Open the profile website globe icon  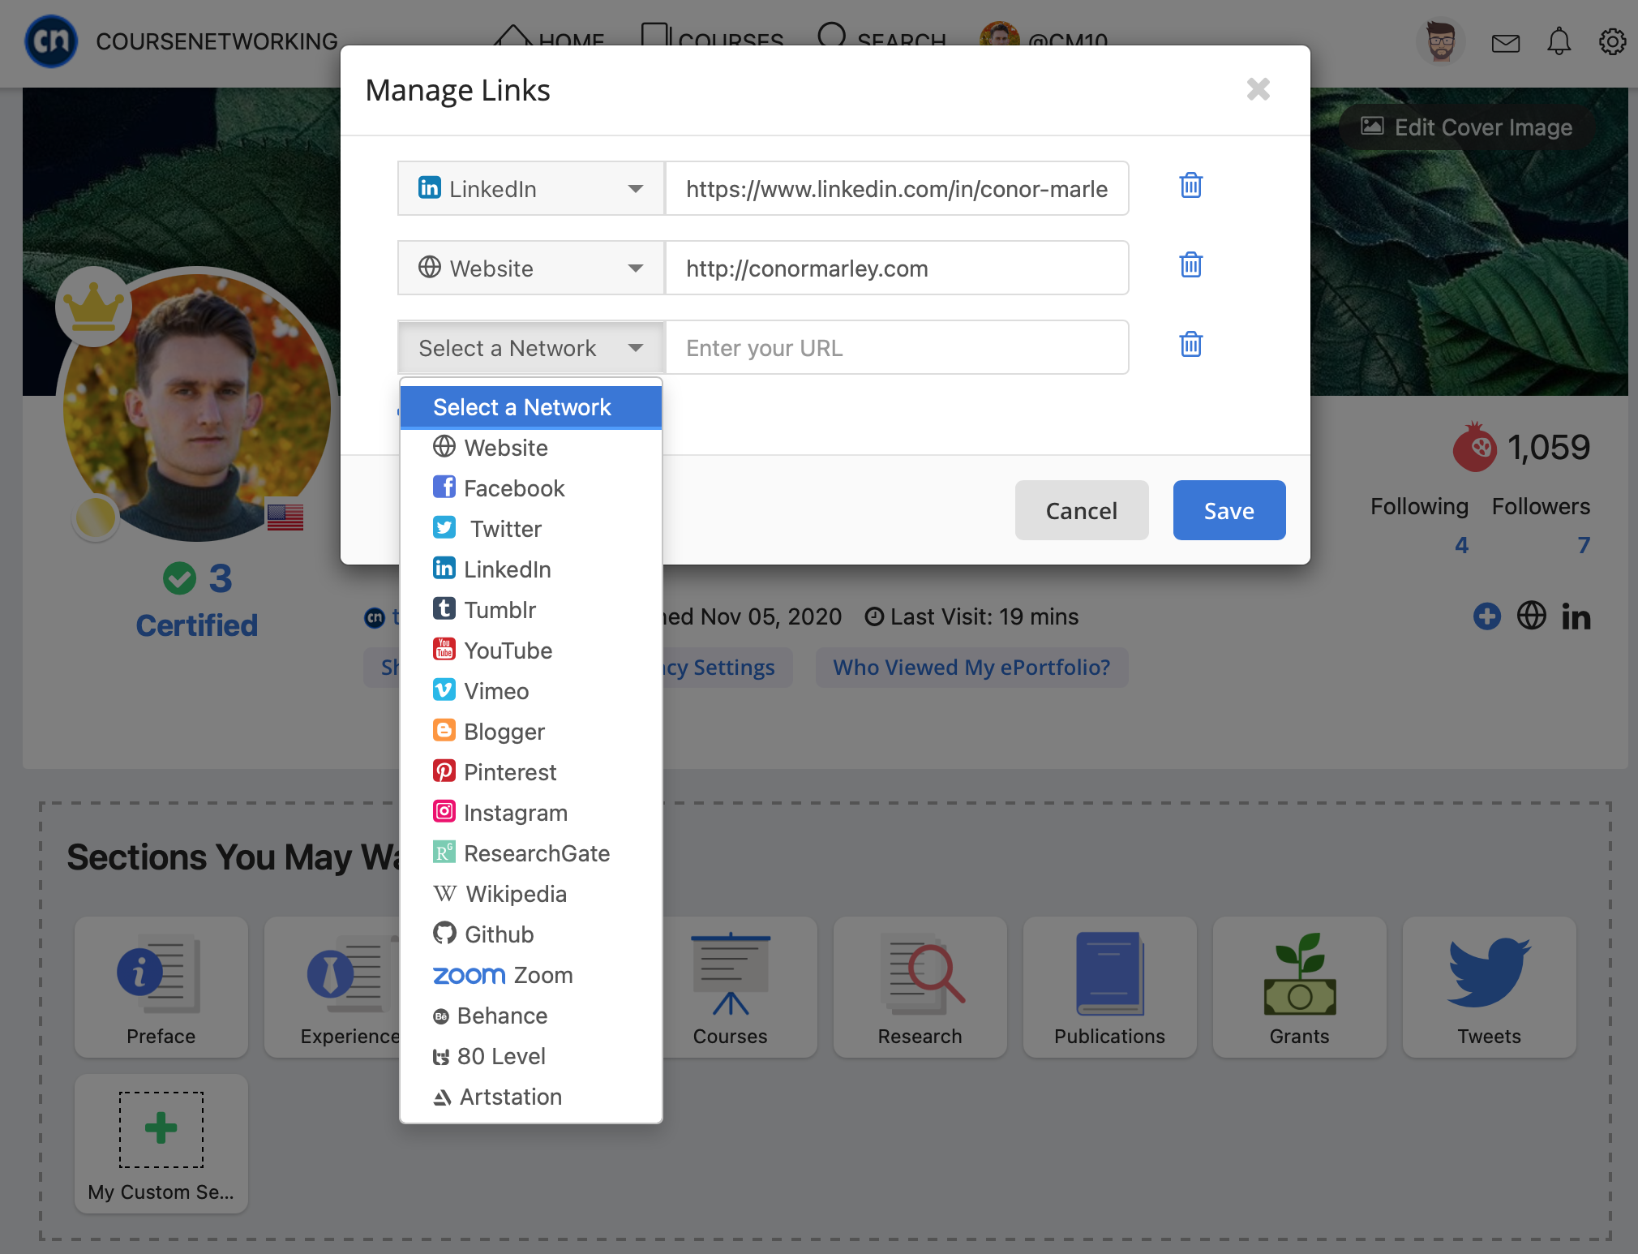point(1531,616)
